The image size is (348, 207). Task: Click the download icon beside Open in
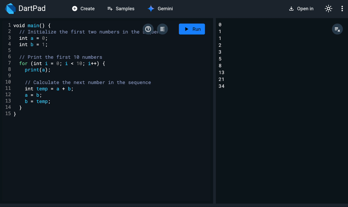pos(291,8)
